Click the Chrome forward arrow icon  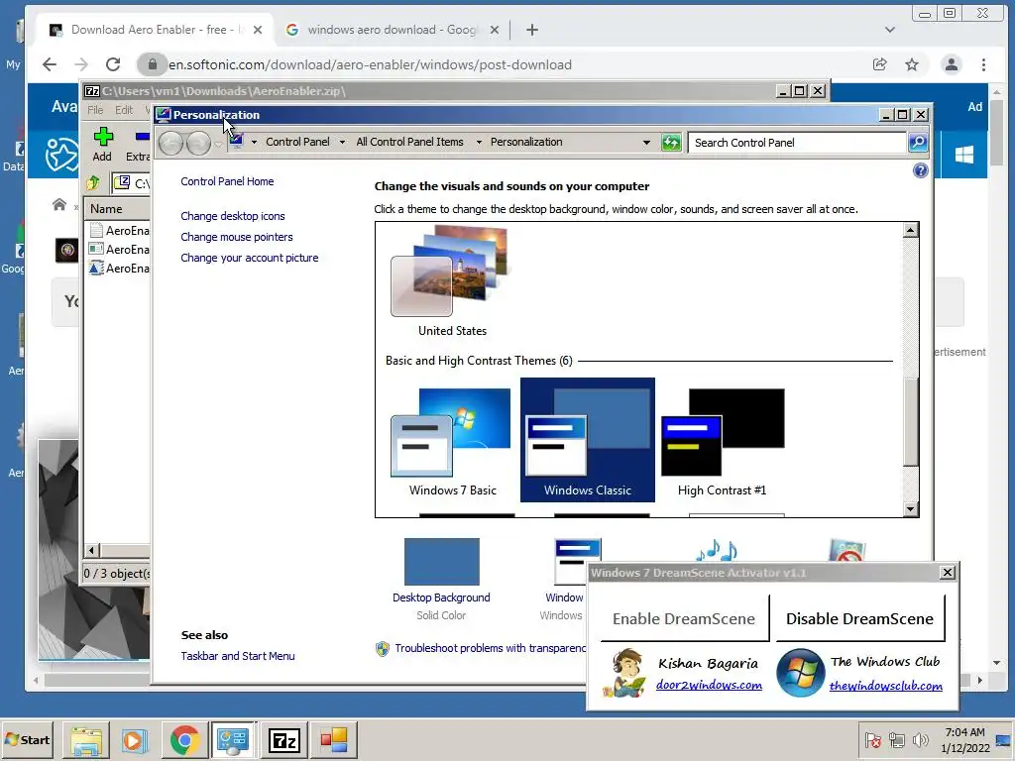click(x=81, y=64)
